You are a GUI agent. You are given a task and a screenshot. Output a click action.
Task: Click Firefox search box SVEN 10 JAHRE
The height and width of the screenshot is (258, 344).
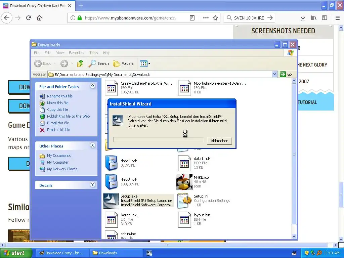click(249, 18)
